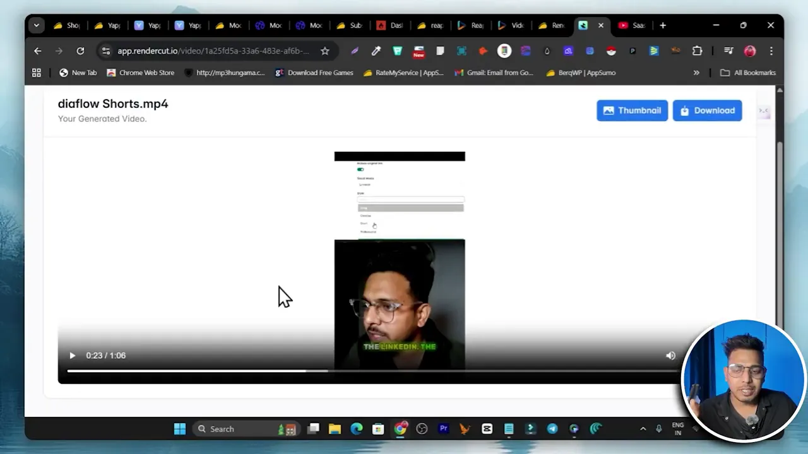Bookmark the page using the star icon
Image resolution: width=808 pixels, height=454 pixels.
(x=324, y=51)
